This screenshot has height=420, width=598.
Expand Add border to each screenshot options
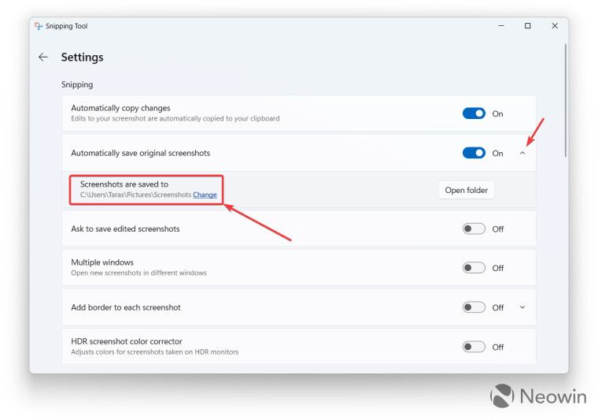[x=522, y=307]
